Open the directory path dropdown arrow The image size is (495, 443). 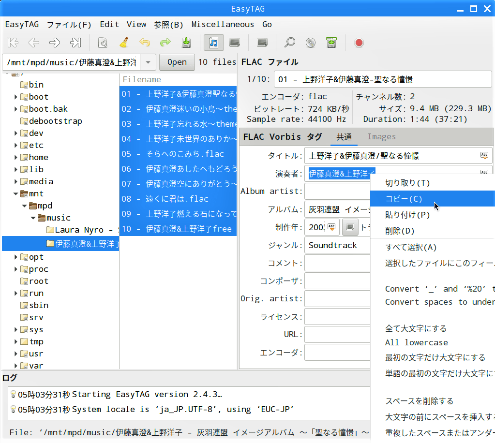pyautogui.click(x=148, y=62)
